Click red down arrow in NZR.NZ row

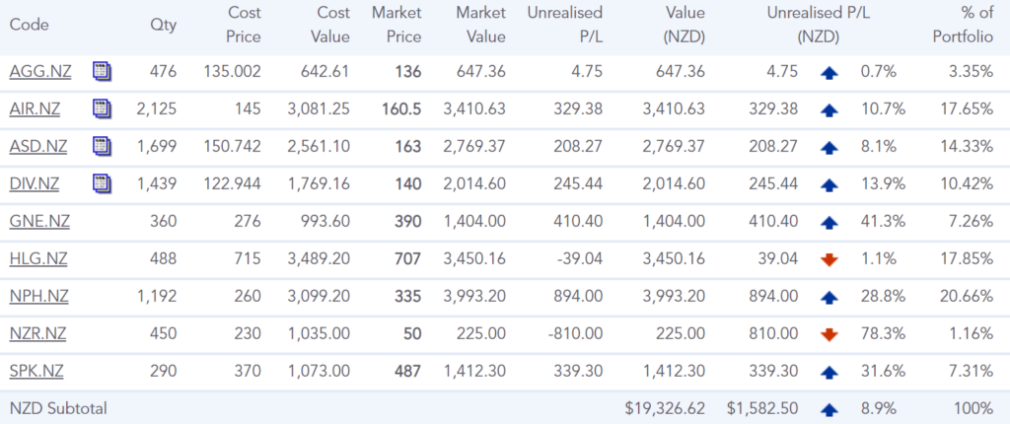[x=830, y=334]
